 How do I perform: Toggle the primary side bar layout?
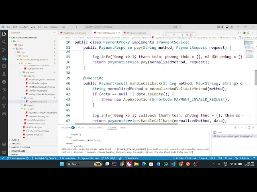click(x=222, y=27)
